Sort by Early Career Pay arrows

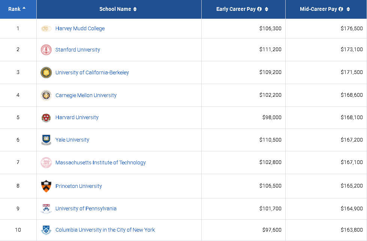(x=267, y=9)
